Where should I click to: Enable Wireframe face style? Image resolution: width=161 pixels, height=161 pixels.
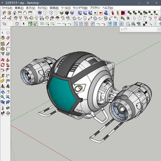pos(51,13)
